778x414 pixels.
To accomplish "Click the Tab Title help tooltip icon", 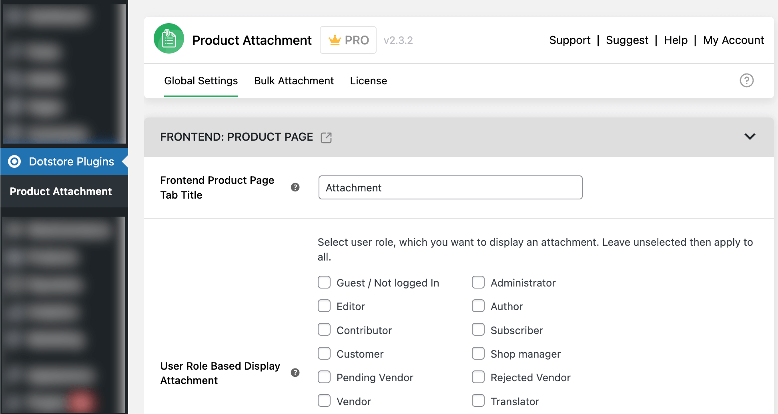I will (x=295, y=187).
